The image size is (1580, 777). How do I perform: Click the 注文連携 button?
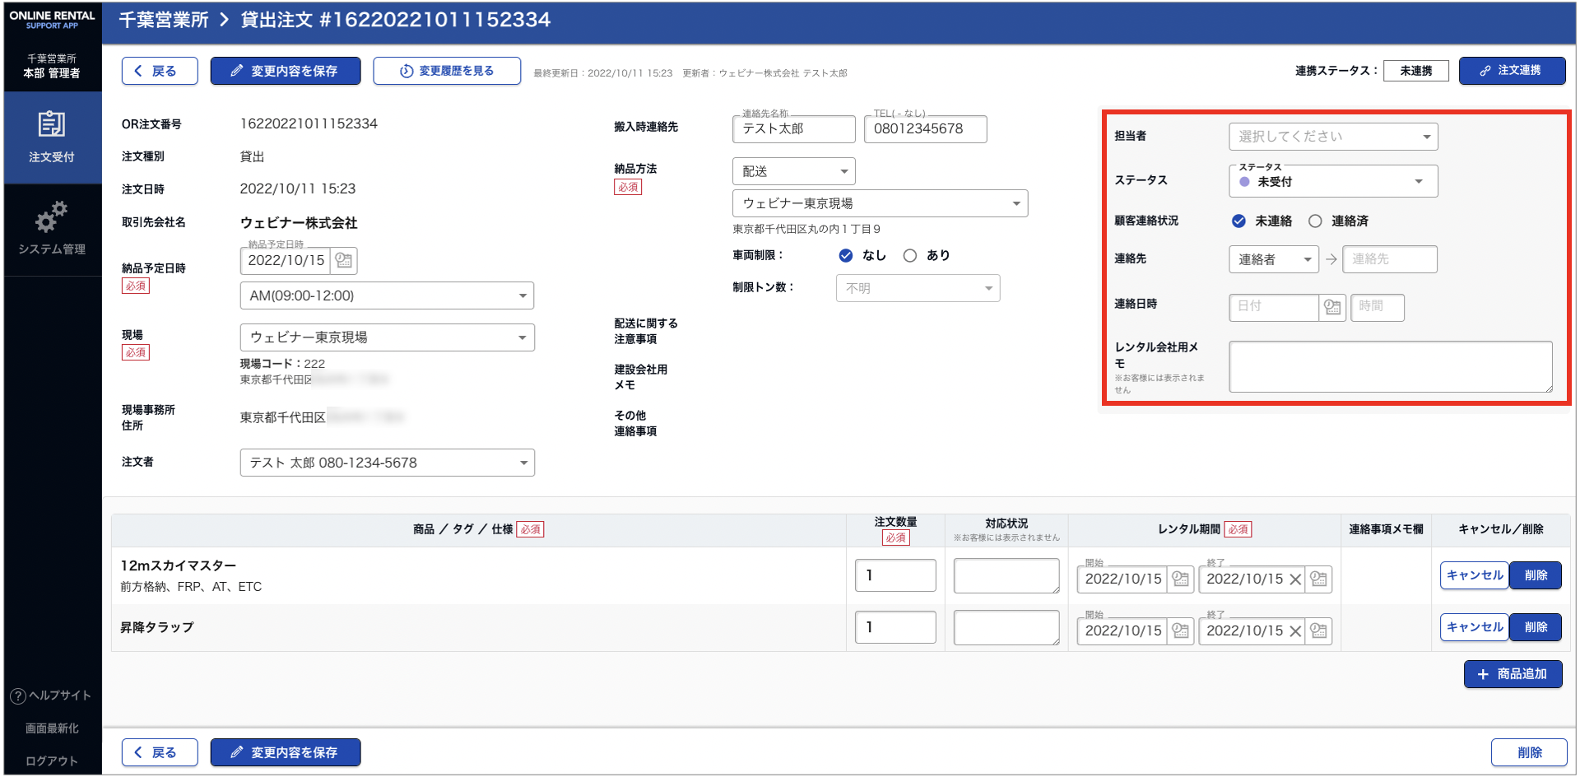pyautogui.click(x=1512, y=71)
